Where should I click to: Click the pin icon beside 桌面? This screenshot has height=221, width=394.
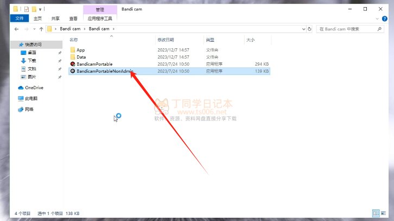coord(60,53)
